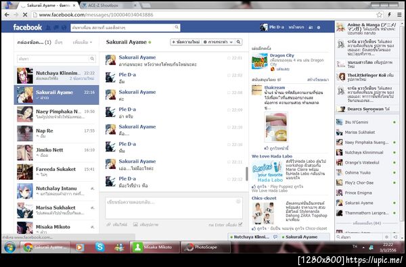Image resolution: width=406 pixels, height=267 pixels.
Task: Open Chrome menu icon
Action: (399, 15)
